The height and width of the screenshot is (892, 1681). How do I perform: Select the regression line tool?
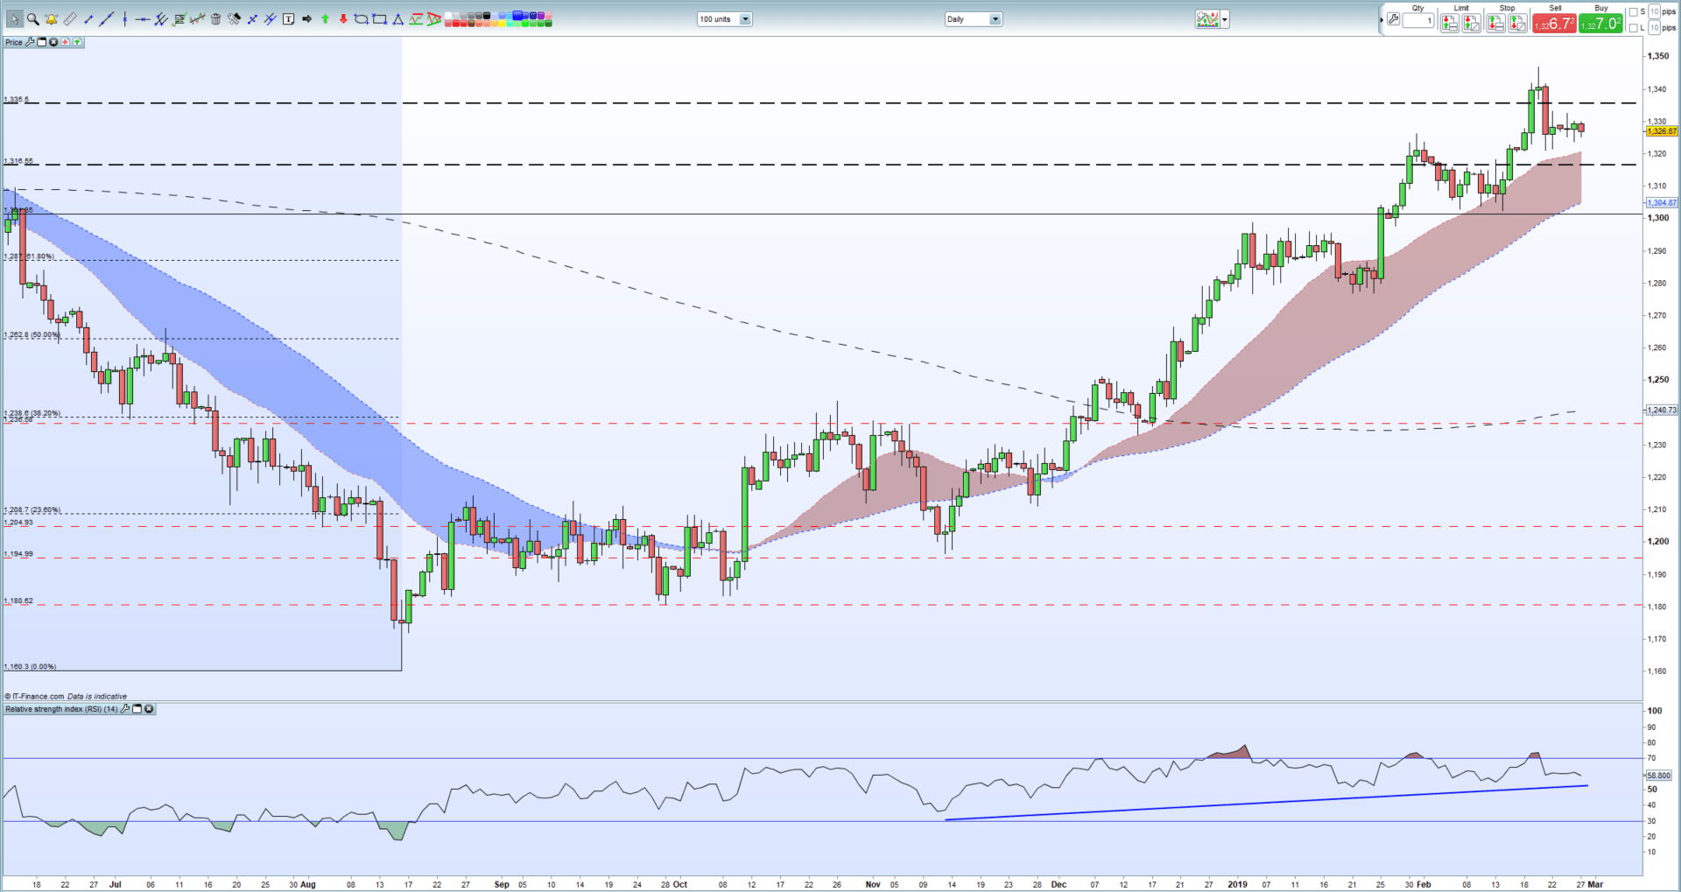[x=198, y=19]
